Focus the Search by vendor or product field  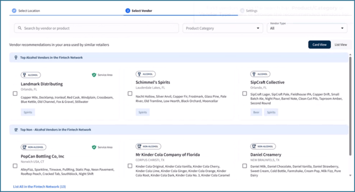point(96,28)
